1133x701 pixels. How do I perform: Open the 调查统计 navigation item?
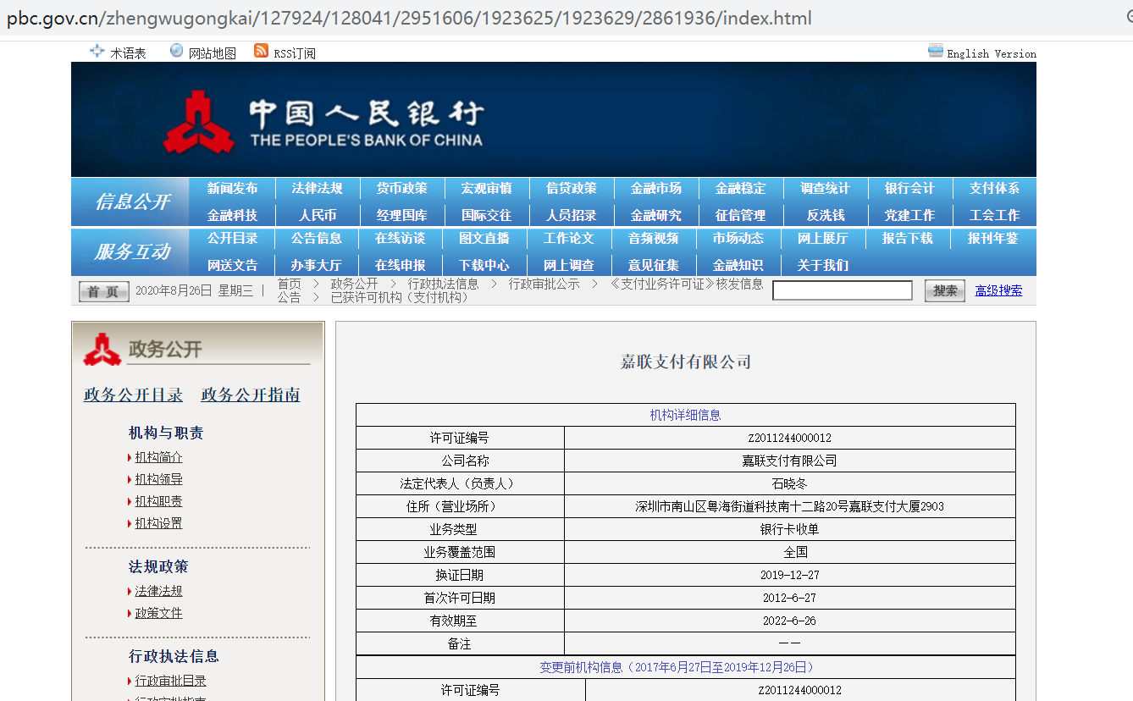coord(825,188)
